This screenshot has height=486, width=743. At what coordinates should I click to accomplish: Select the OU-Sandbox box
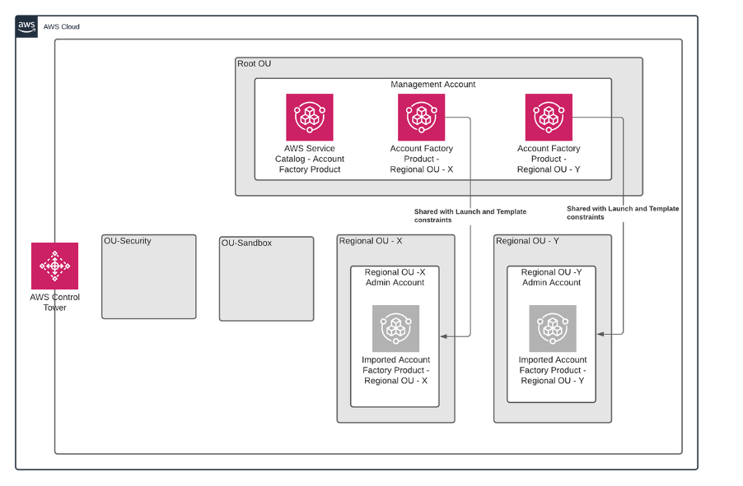point(266,278)
